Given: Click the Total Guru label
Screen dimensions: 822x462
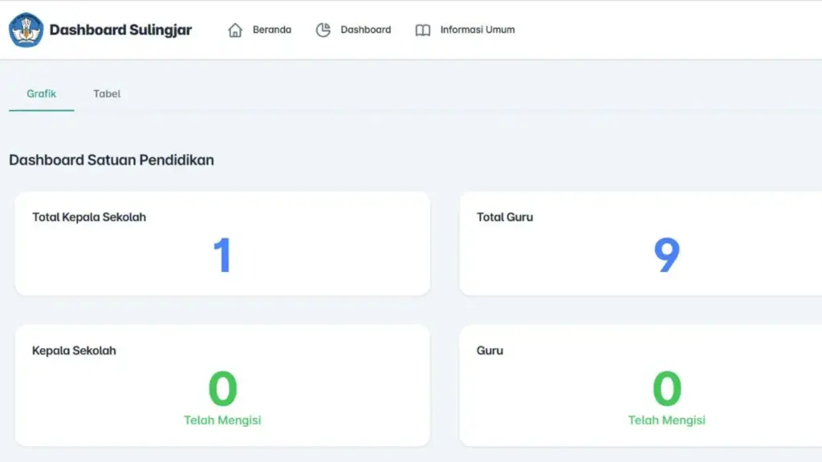Looking at the screenshot, I should coord(504,217).
